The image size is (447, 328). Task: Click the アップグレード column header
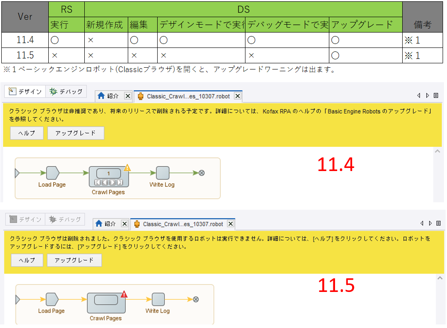(366, 25)
